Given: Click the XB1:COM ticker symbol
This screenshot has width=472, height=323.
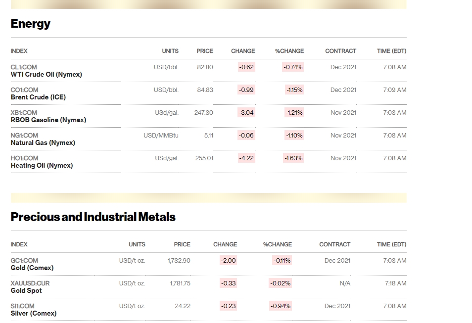Looking at the screenshot, I should pyautogui.click(x=23, y=113).
